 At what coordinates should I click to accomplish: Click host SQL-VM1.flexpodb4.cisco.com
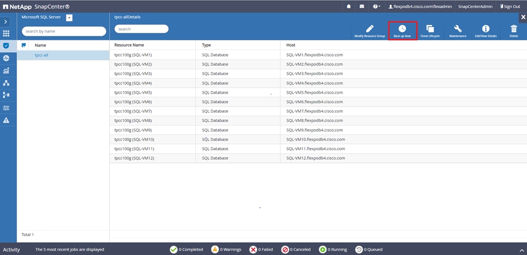[314, 55]
